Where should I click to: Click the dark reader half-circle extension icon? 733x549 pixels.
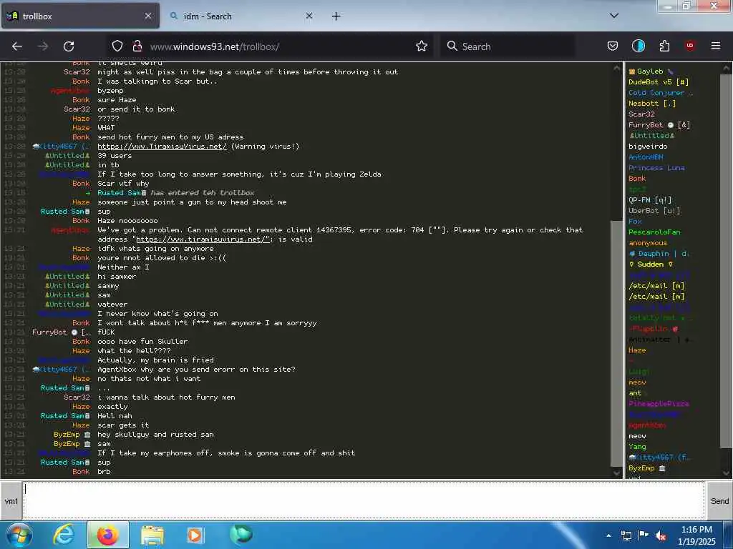[638, 46]
